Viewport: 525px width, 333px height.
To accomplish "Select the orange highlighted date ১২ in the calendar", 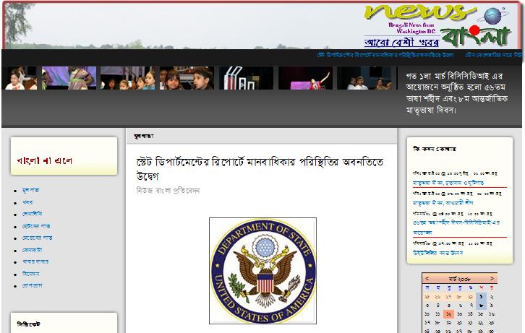I will point(448,314).
